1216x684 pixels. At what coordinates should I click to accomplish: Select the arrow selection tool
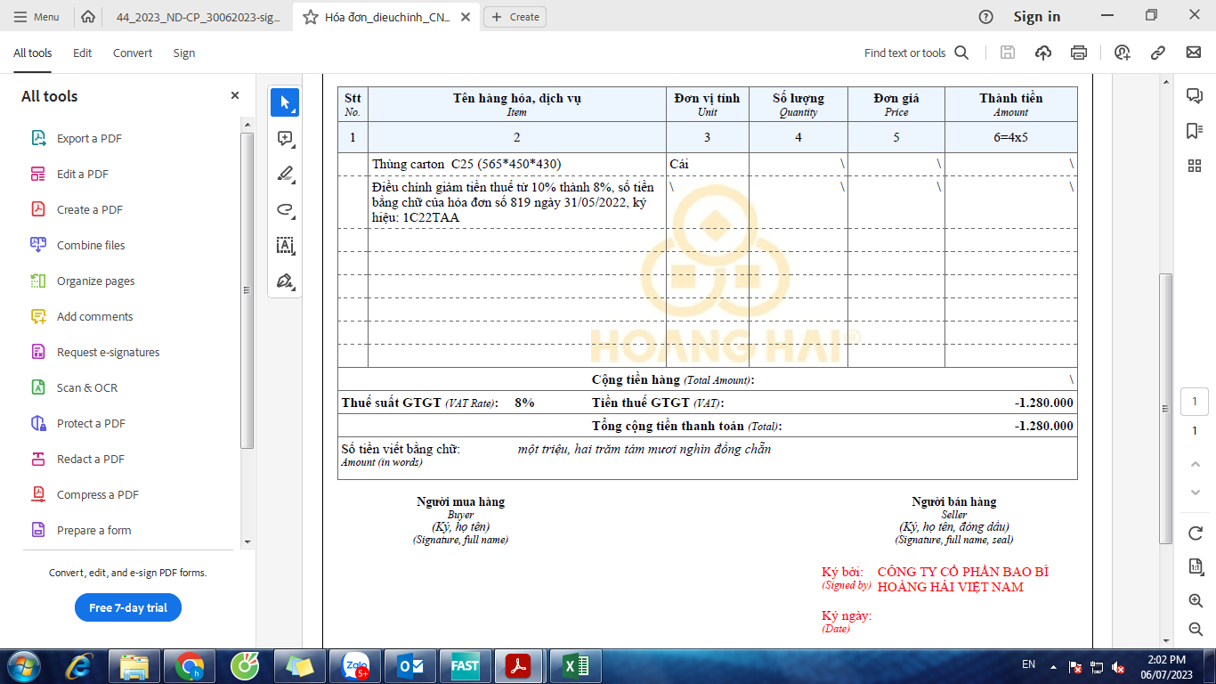285,103
